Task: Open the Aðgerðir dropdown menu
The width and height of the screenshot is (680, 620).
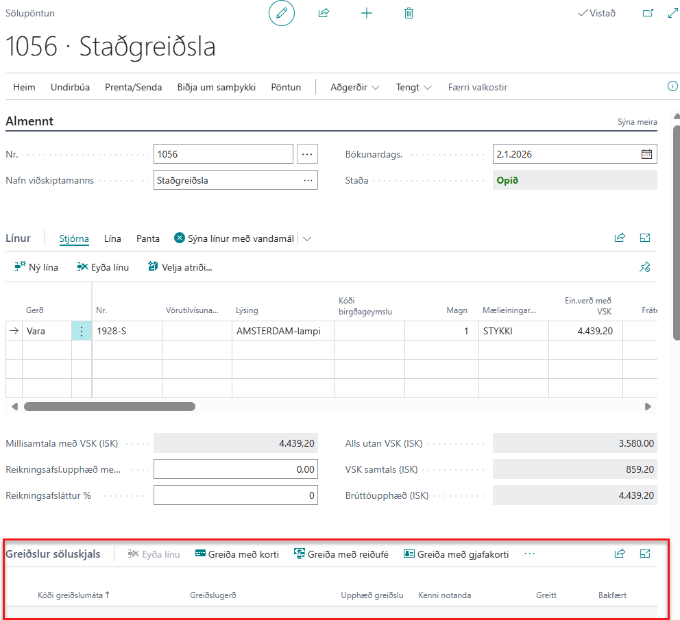Action: click(x=354, y=87)
